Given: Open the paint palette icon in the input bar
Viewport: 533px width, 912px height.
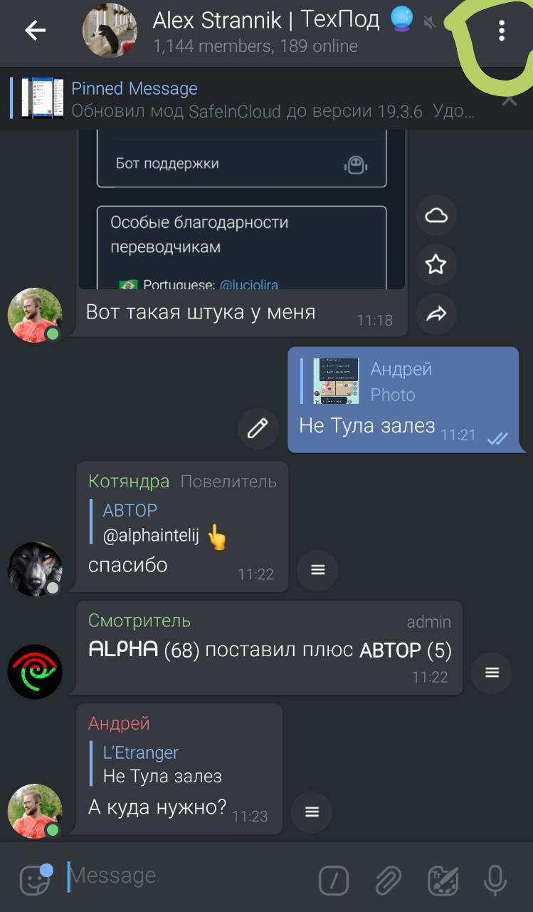Looking at the screenshot, I should pyautogui.click(x=443, y=881).
